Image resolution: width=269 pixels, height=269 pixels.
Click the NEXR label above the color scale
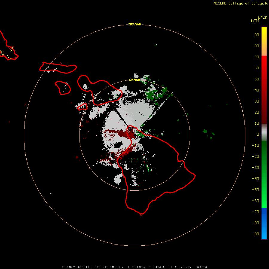[x=263, y=18]
